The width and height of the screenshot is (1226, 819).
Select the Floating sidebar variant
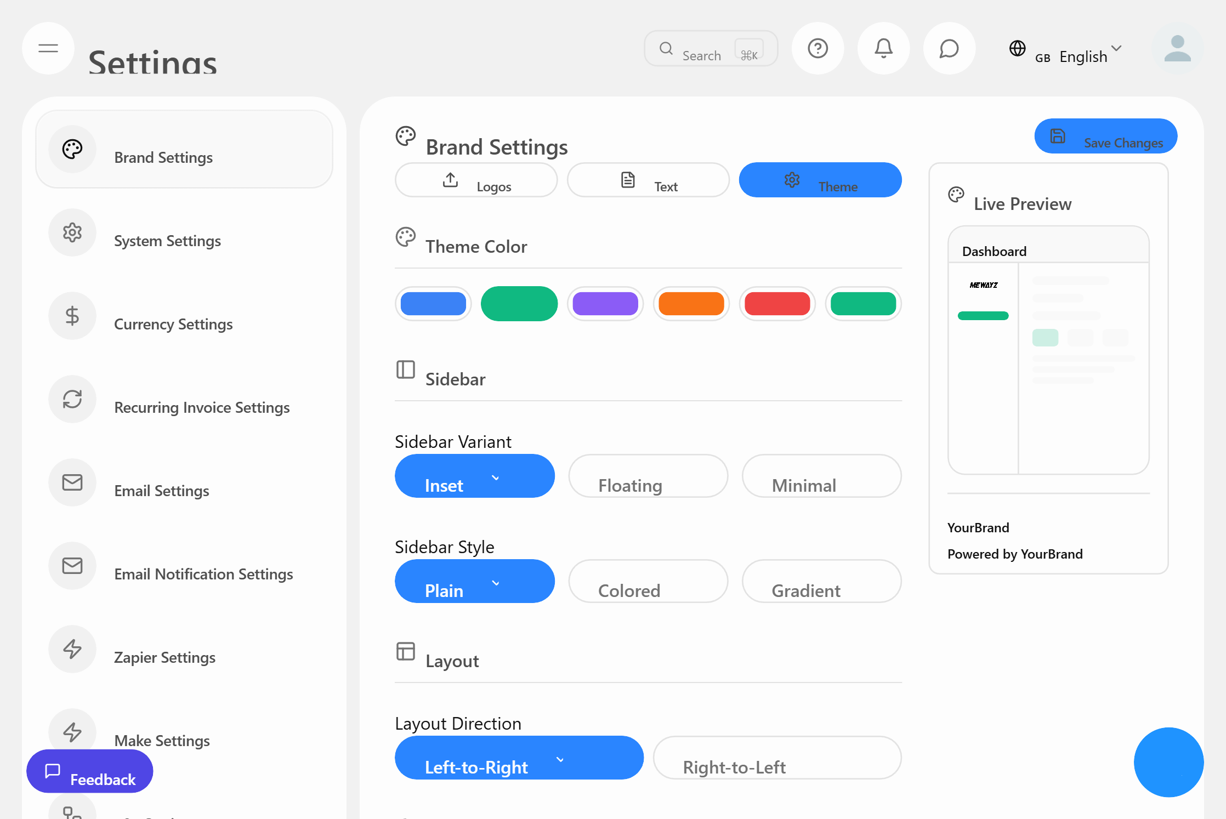point(648,476)
